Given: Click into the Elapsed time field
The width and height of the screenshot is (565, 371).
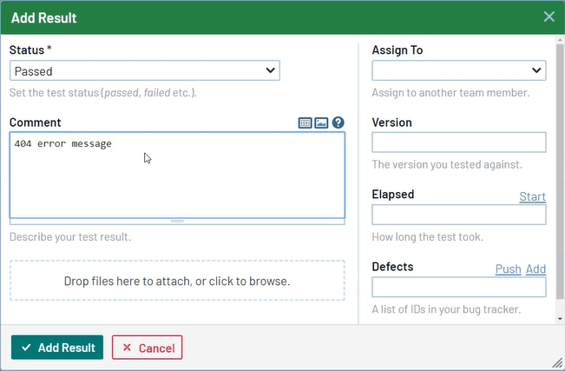Looking at the screenshot, I should tap(458, 215).
